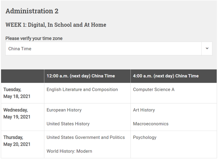
Task: Select World History: Modern entry
Action: pyautogui.click(x=69, y=151)
